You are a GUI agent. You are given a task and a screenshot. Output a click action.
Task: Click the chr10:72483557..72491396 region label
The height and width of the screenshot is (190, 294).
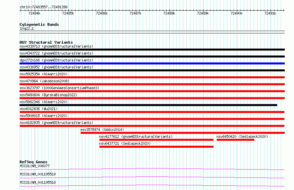(44, 7)
